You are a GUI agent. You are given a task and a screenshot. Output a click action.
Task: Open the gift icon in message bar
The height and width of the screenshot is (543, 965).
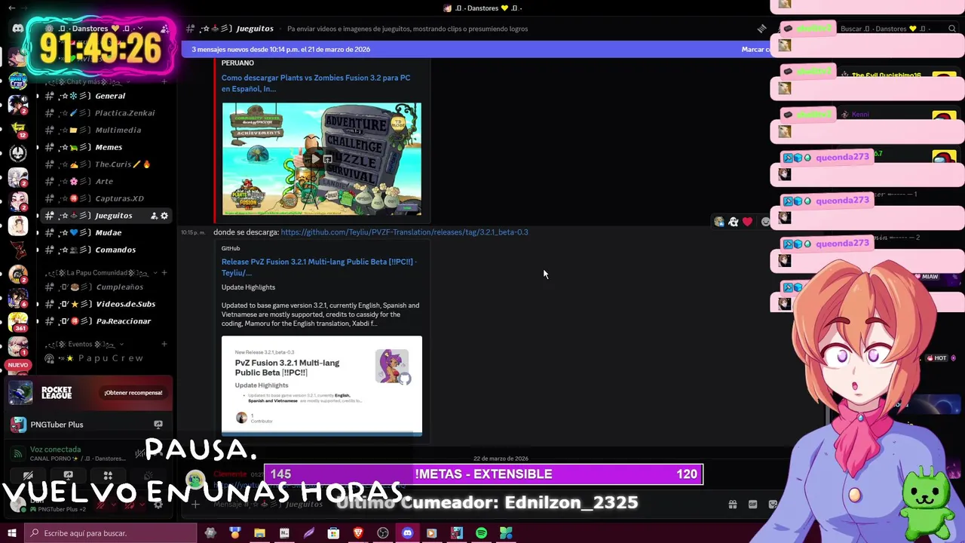coord(732,505)
